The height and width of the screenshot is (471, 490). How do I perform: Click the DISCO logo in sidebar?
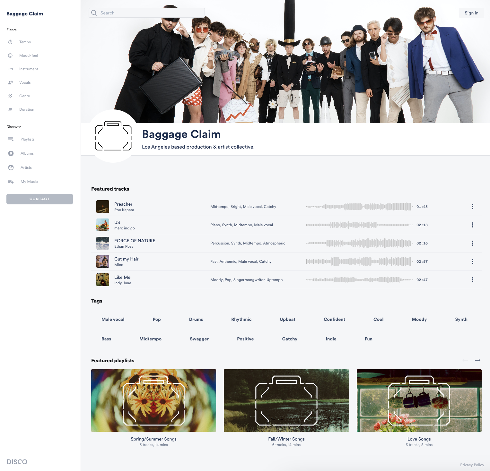pyautogui.click(x=17, y=462)
